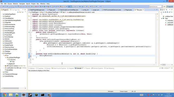Expand the JRE System Library node
Viewport: 174px width, 97px height.
(4, 66)
